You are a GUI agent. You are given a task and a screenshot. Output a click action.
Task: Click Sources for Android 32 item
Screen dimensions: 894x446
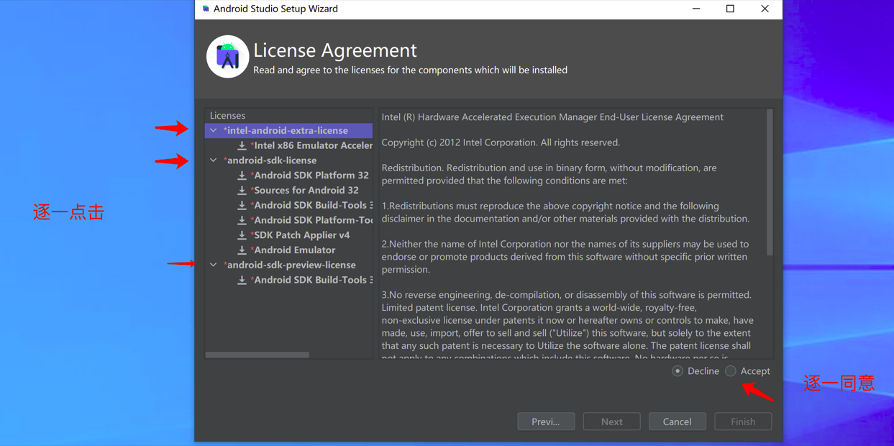coord(304,191)
